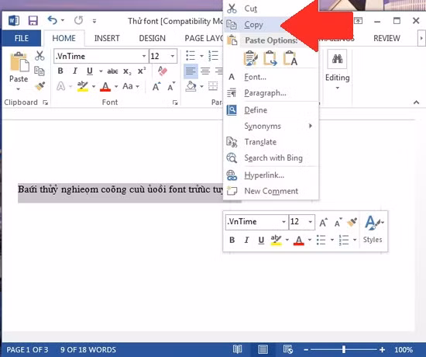Viewport: 426px width, 357px height.
Task: Open the ribbon font size dropdown
Action: coord(172,56)
